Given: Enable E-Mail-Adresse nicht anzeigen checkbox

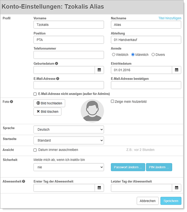Looking at the screenshot, I should (35, 94).
